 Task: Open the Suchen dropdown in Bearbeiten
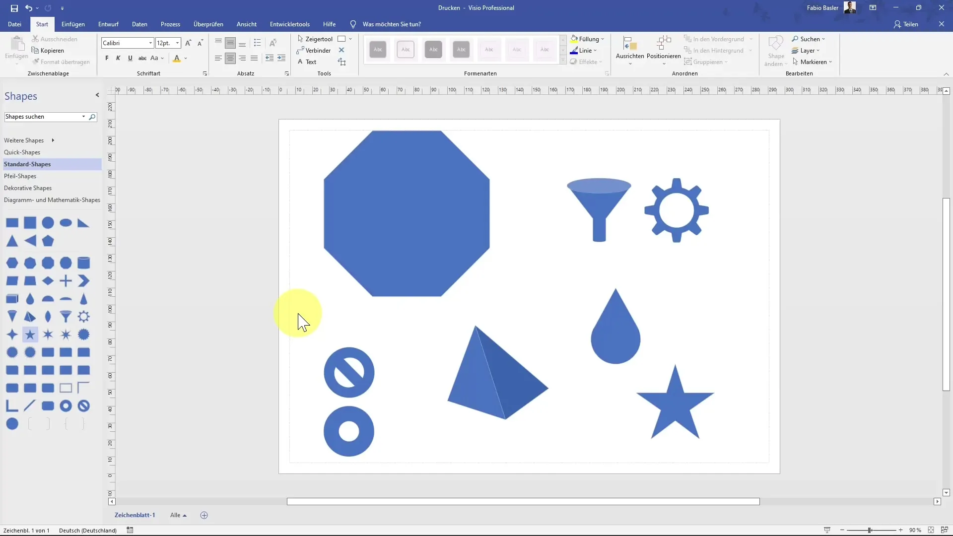(x=809, y=39)
